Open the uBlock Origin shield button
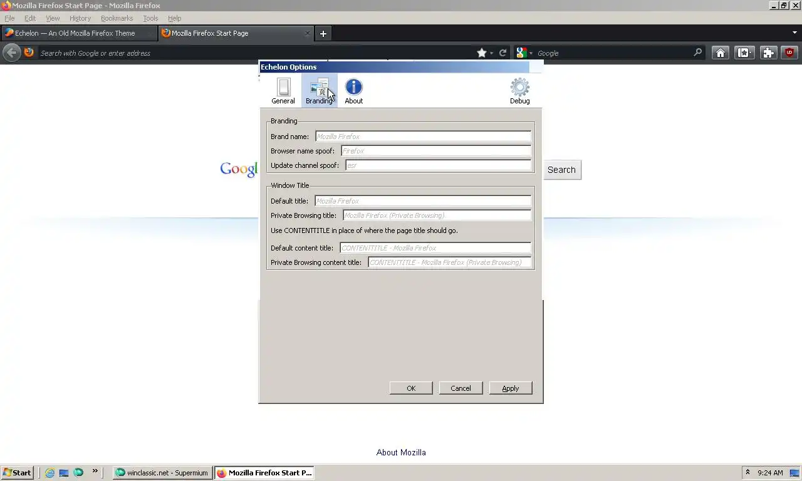Screen dimensions: 802x481 point(789,53)
